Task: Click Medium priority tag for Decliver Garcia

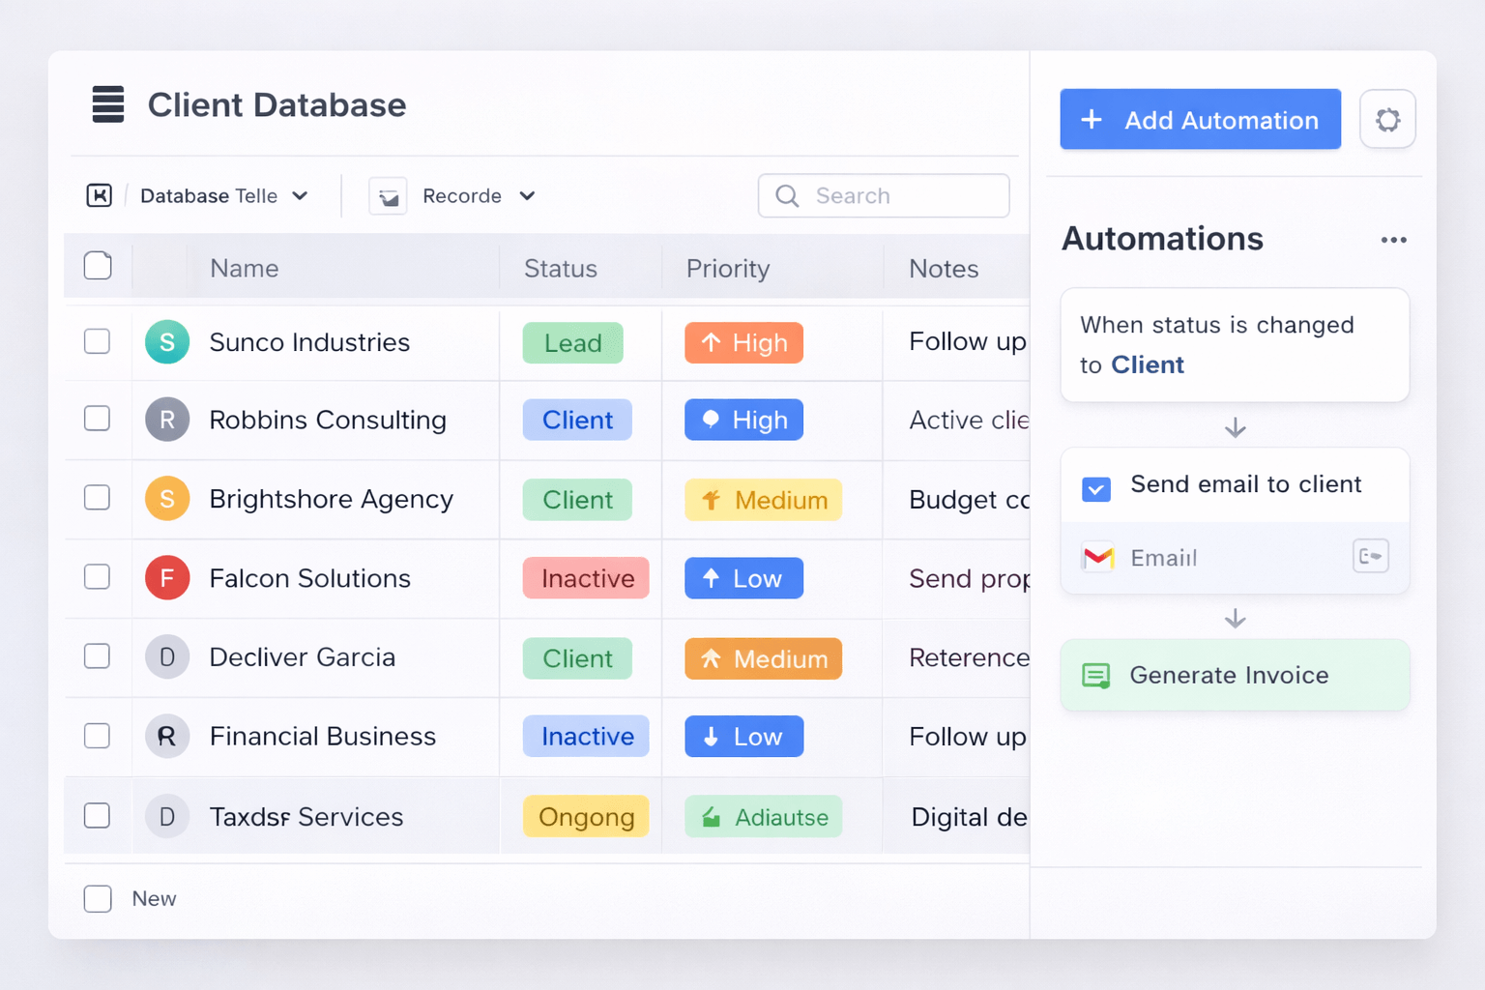Action: (763, 658)
